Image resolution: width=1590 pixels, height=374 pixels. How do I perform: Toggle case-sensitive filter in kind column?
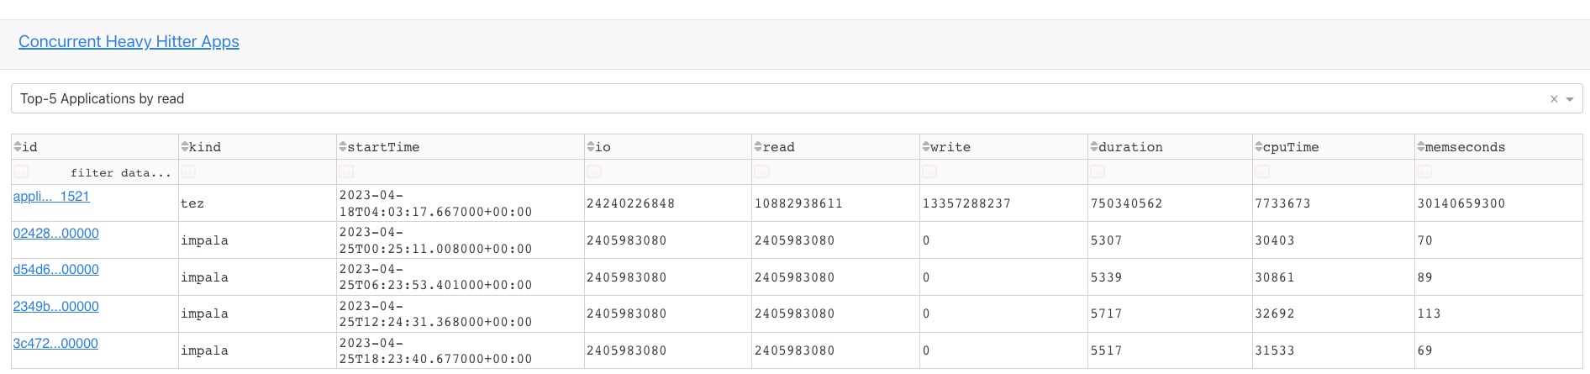click(188, 172)
